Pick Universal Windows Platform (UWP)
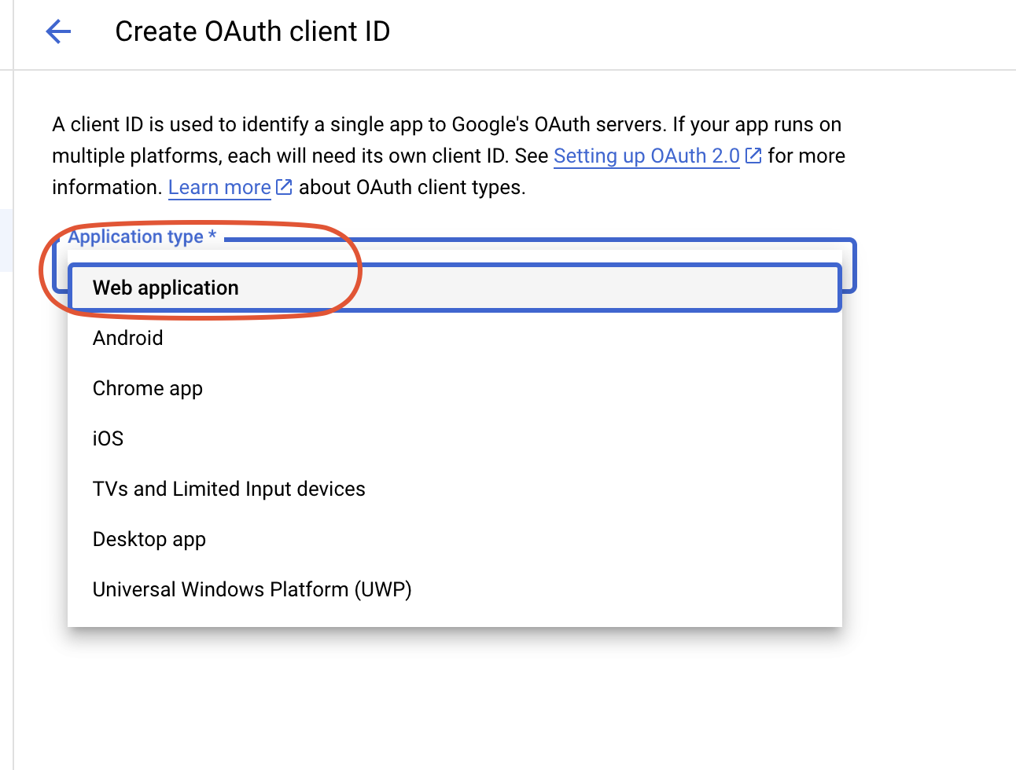Viewport: 1016px width, 770px height. [x=455, y=589]
